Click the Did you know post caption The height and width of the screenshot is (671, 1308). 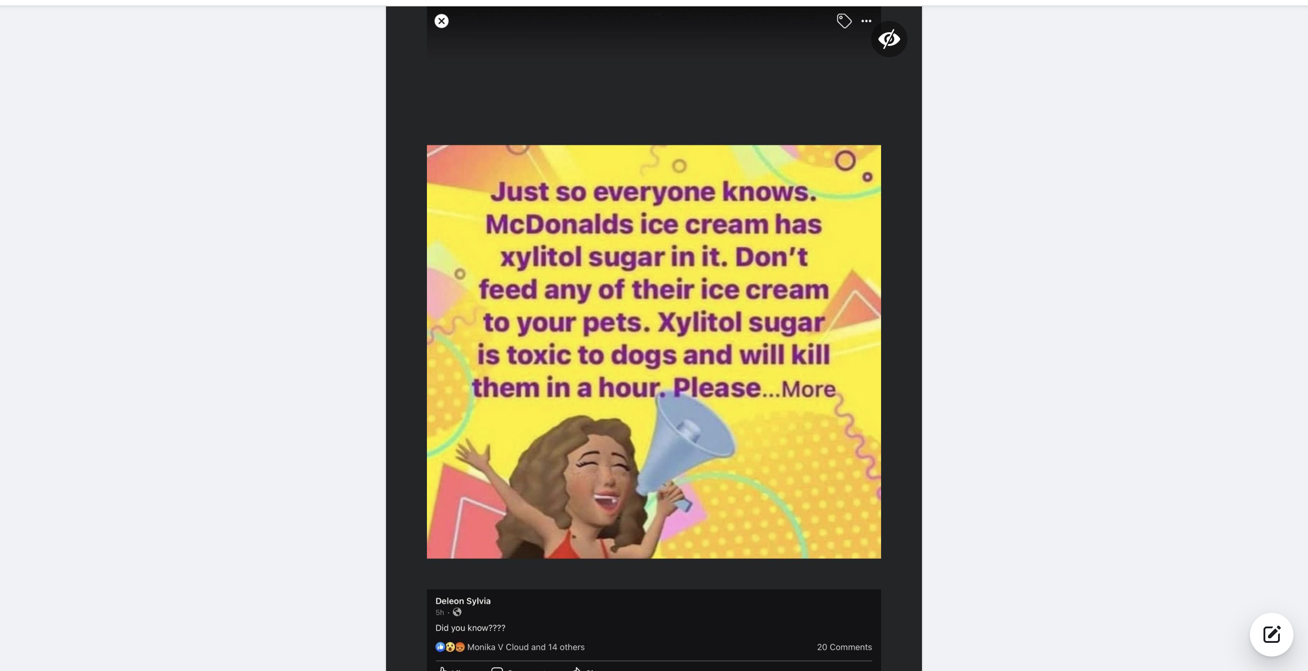click(x=470, y=628)
